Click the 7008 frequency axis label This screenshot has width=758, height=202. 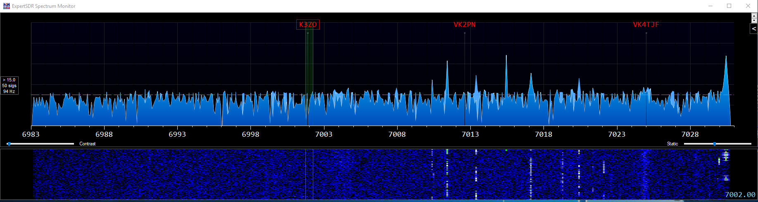tap(397, 134)
